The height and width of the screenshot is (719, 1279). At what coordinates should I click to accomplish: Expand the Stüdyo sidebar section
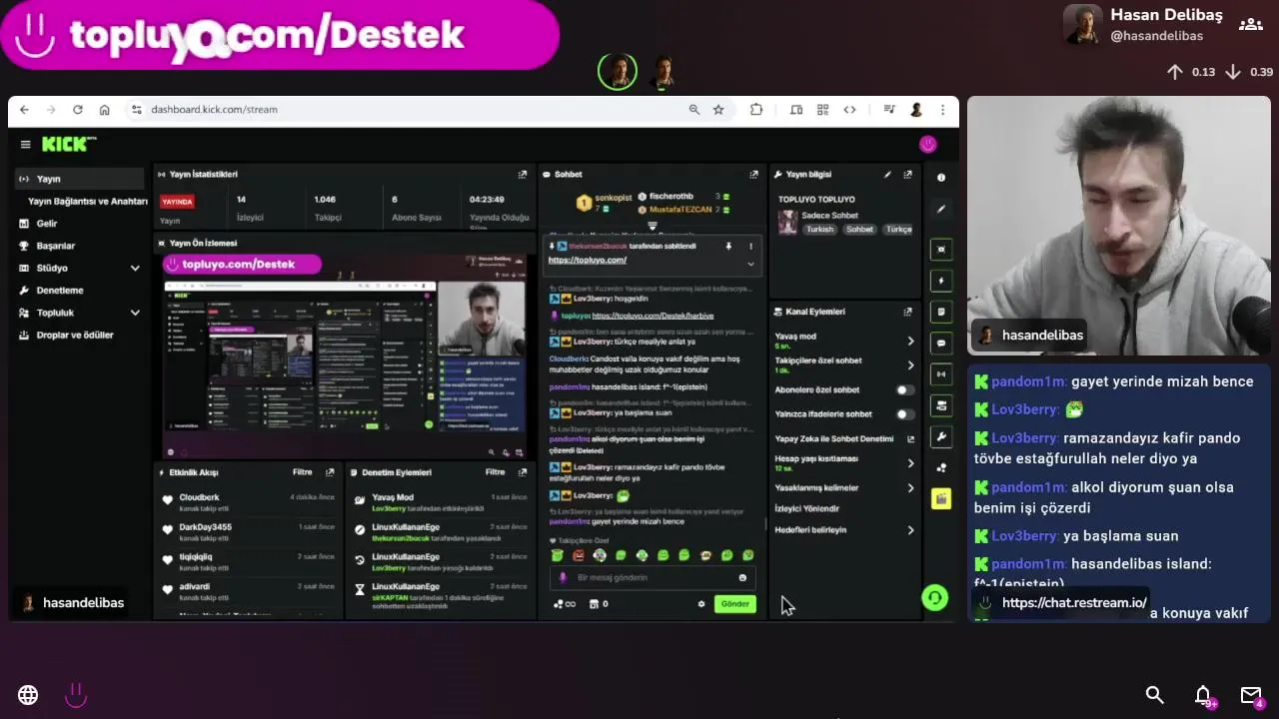pos(135,269)
